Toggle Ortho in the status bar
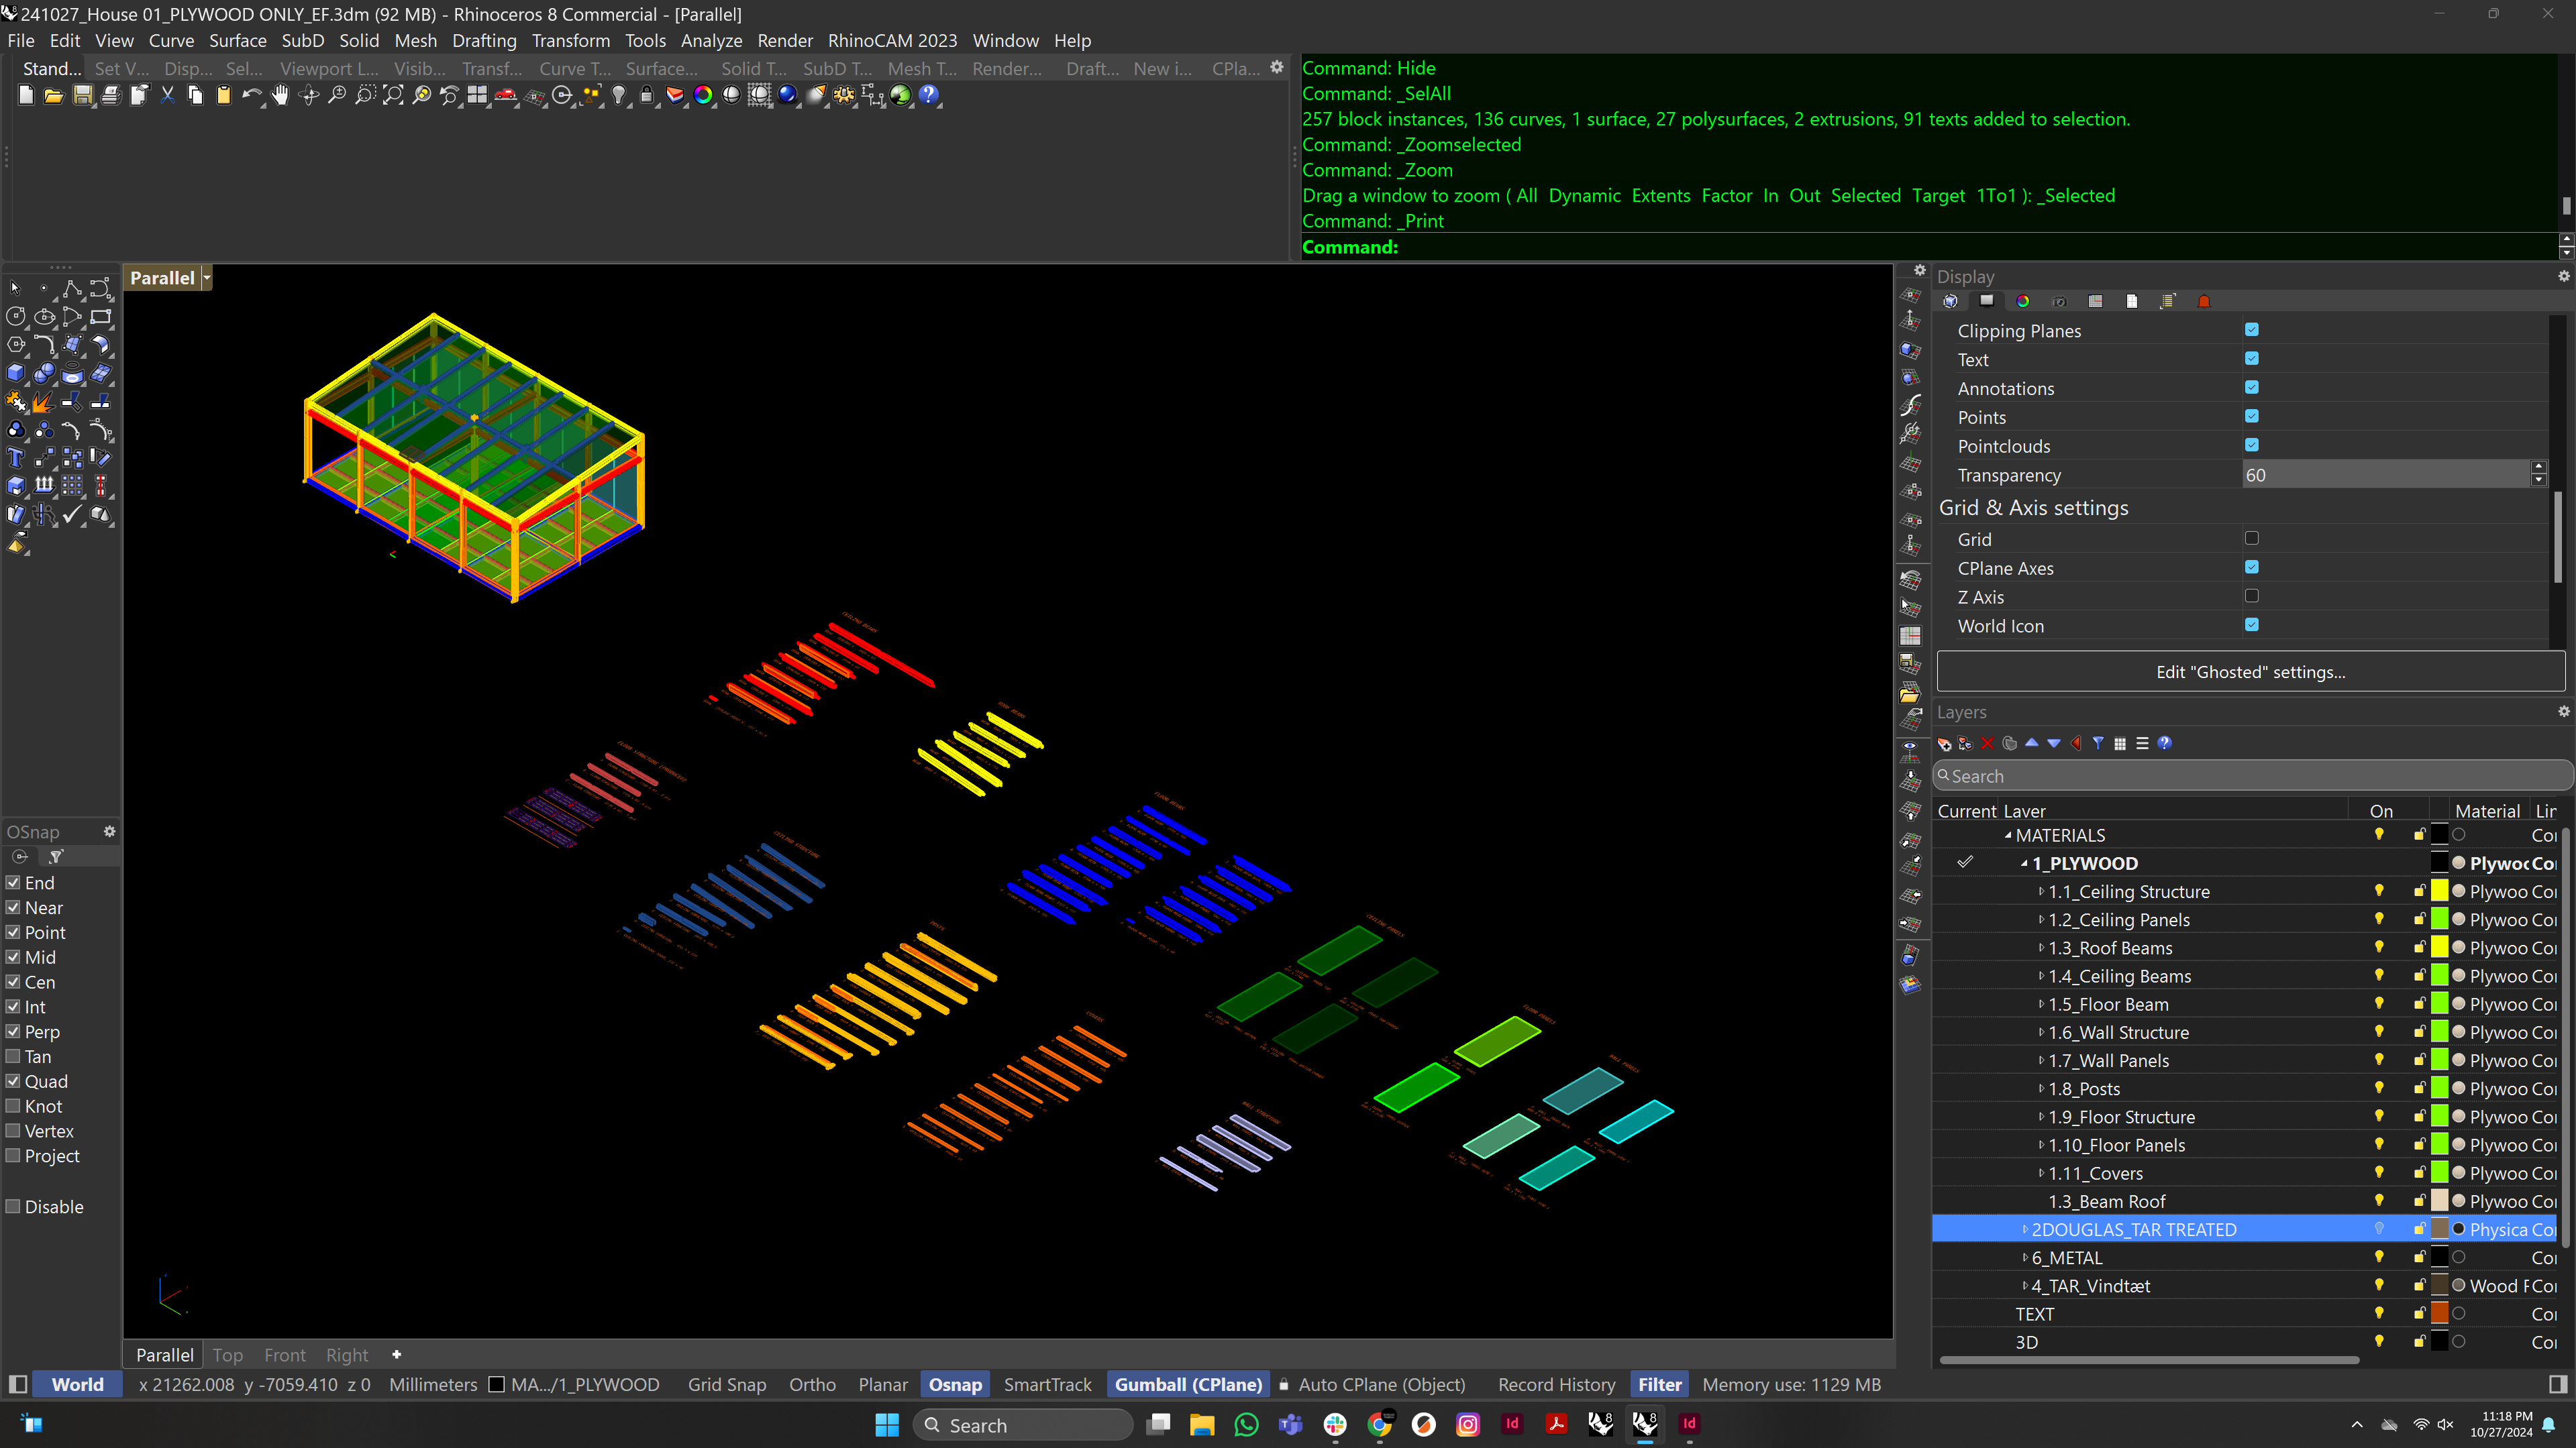Image resolution: width=2576 pixels, height=1448 pixels. (x=811, y=1384)
